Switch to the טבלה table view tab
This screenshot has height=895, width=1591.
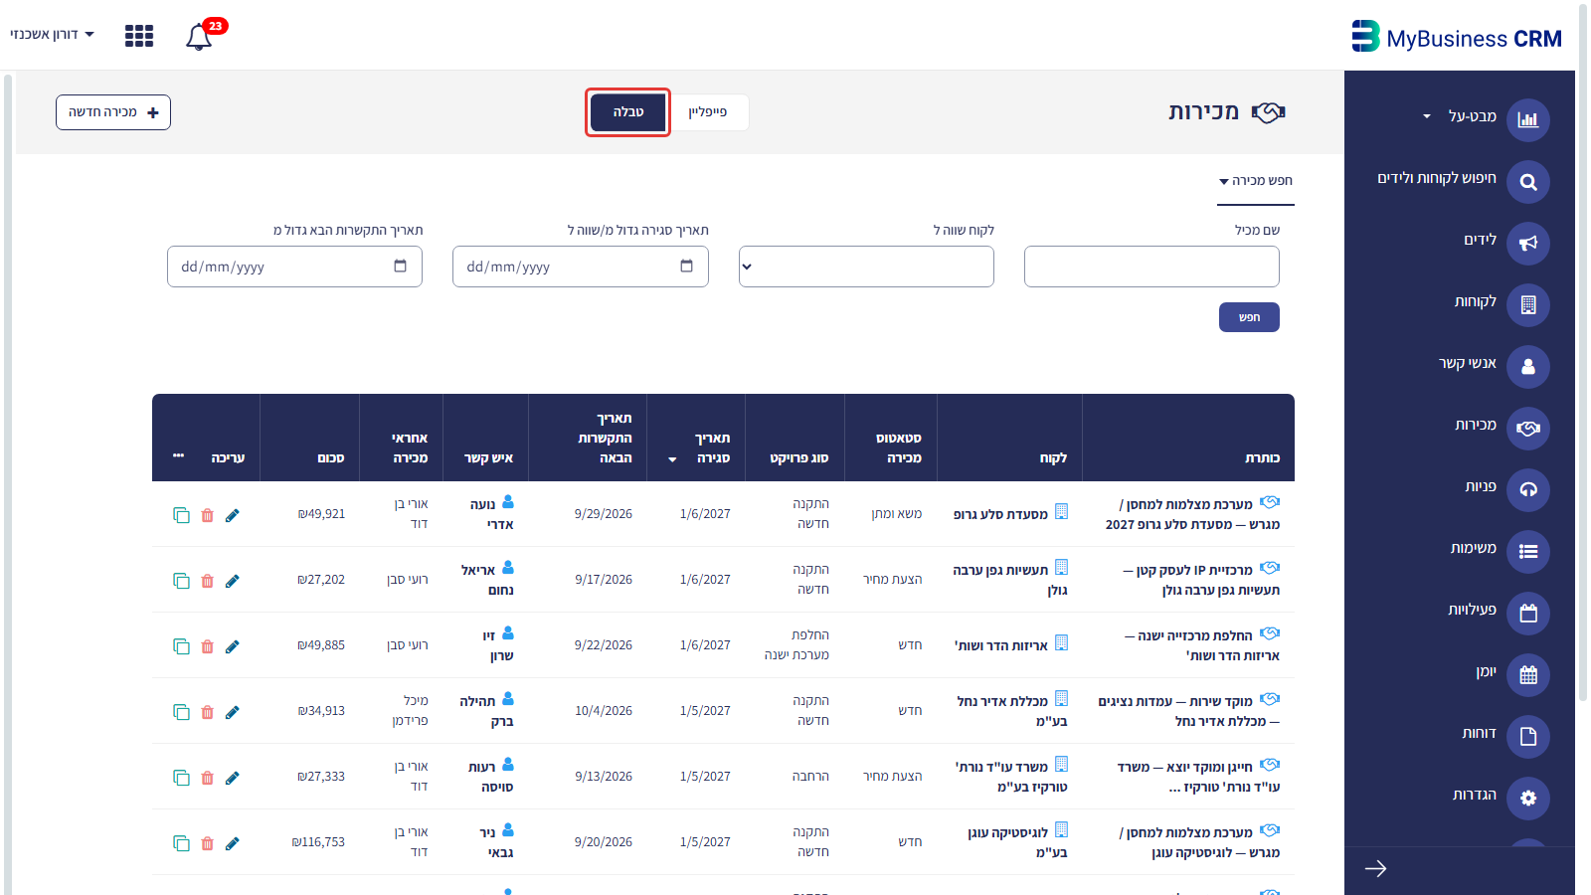(x=627, y=112)
